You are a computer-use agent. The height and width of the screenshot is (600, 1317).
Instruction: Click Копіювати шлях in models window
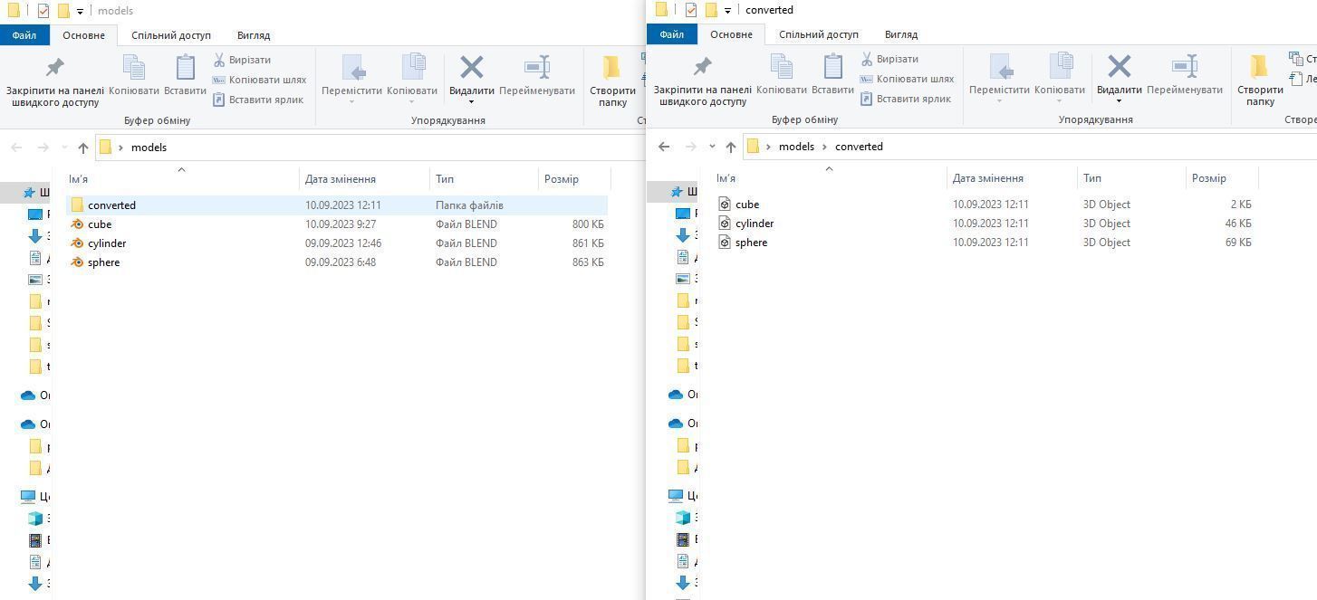259,80
